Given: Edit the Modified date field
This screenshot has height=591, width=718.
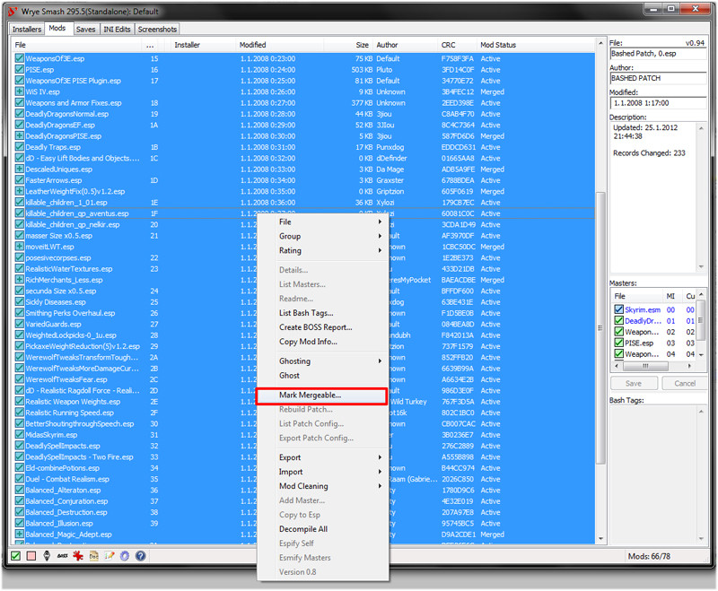Looking at the screenshot, I should point(658,103).
